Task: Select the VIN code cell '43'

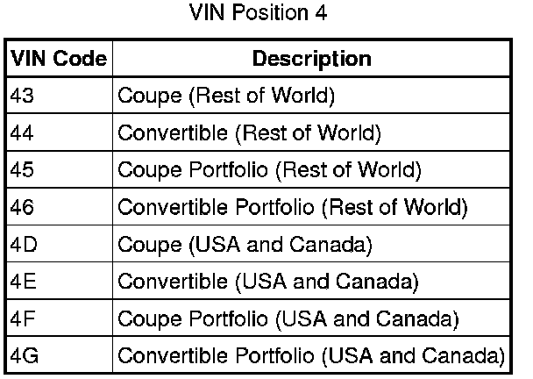Action: (21, 97)
